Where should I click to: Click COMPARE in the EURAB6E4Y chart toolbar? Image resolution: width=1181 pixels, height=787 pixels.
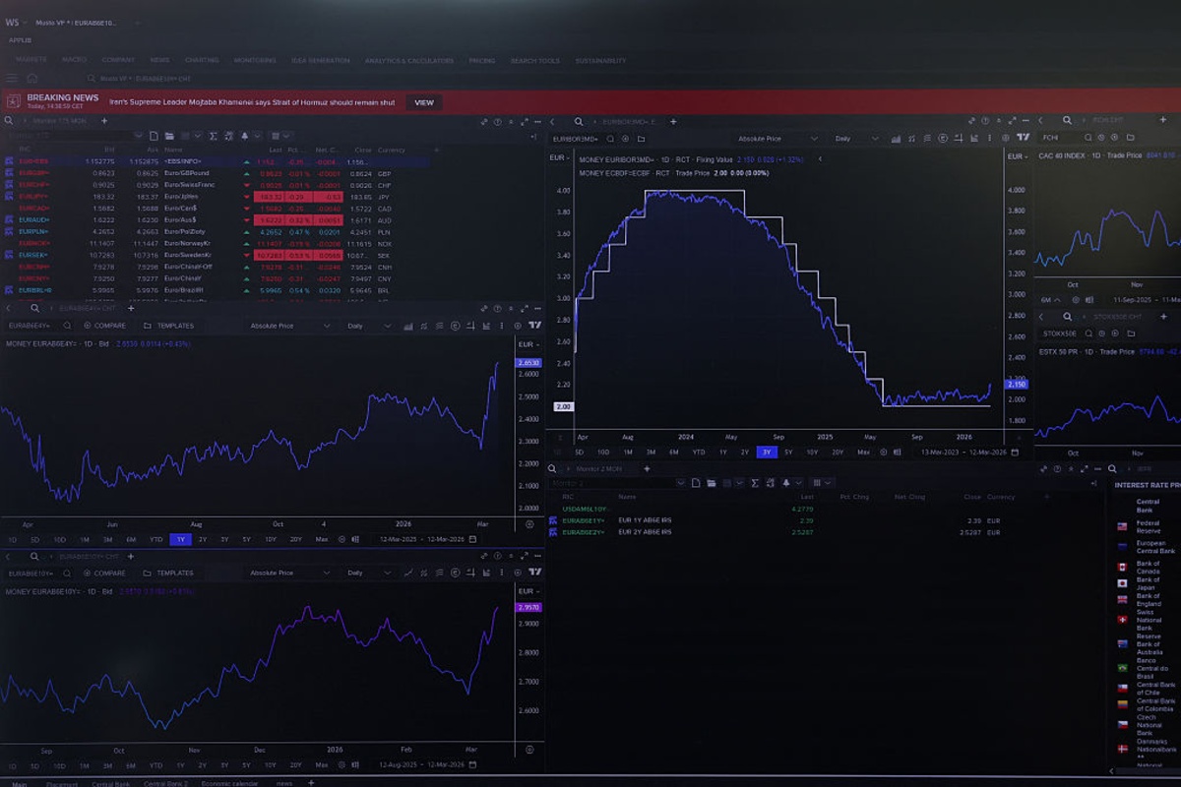104,326
